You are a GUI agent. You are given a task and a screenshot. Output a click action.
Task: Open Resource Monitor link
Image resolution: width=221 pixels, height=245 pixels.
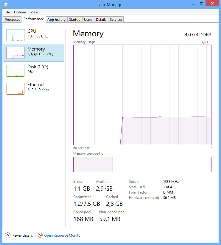pyautogui.click(x=63, y=235)
